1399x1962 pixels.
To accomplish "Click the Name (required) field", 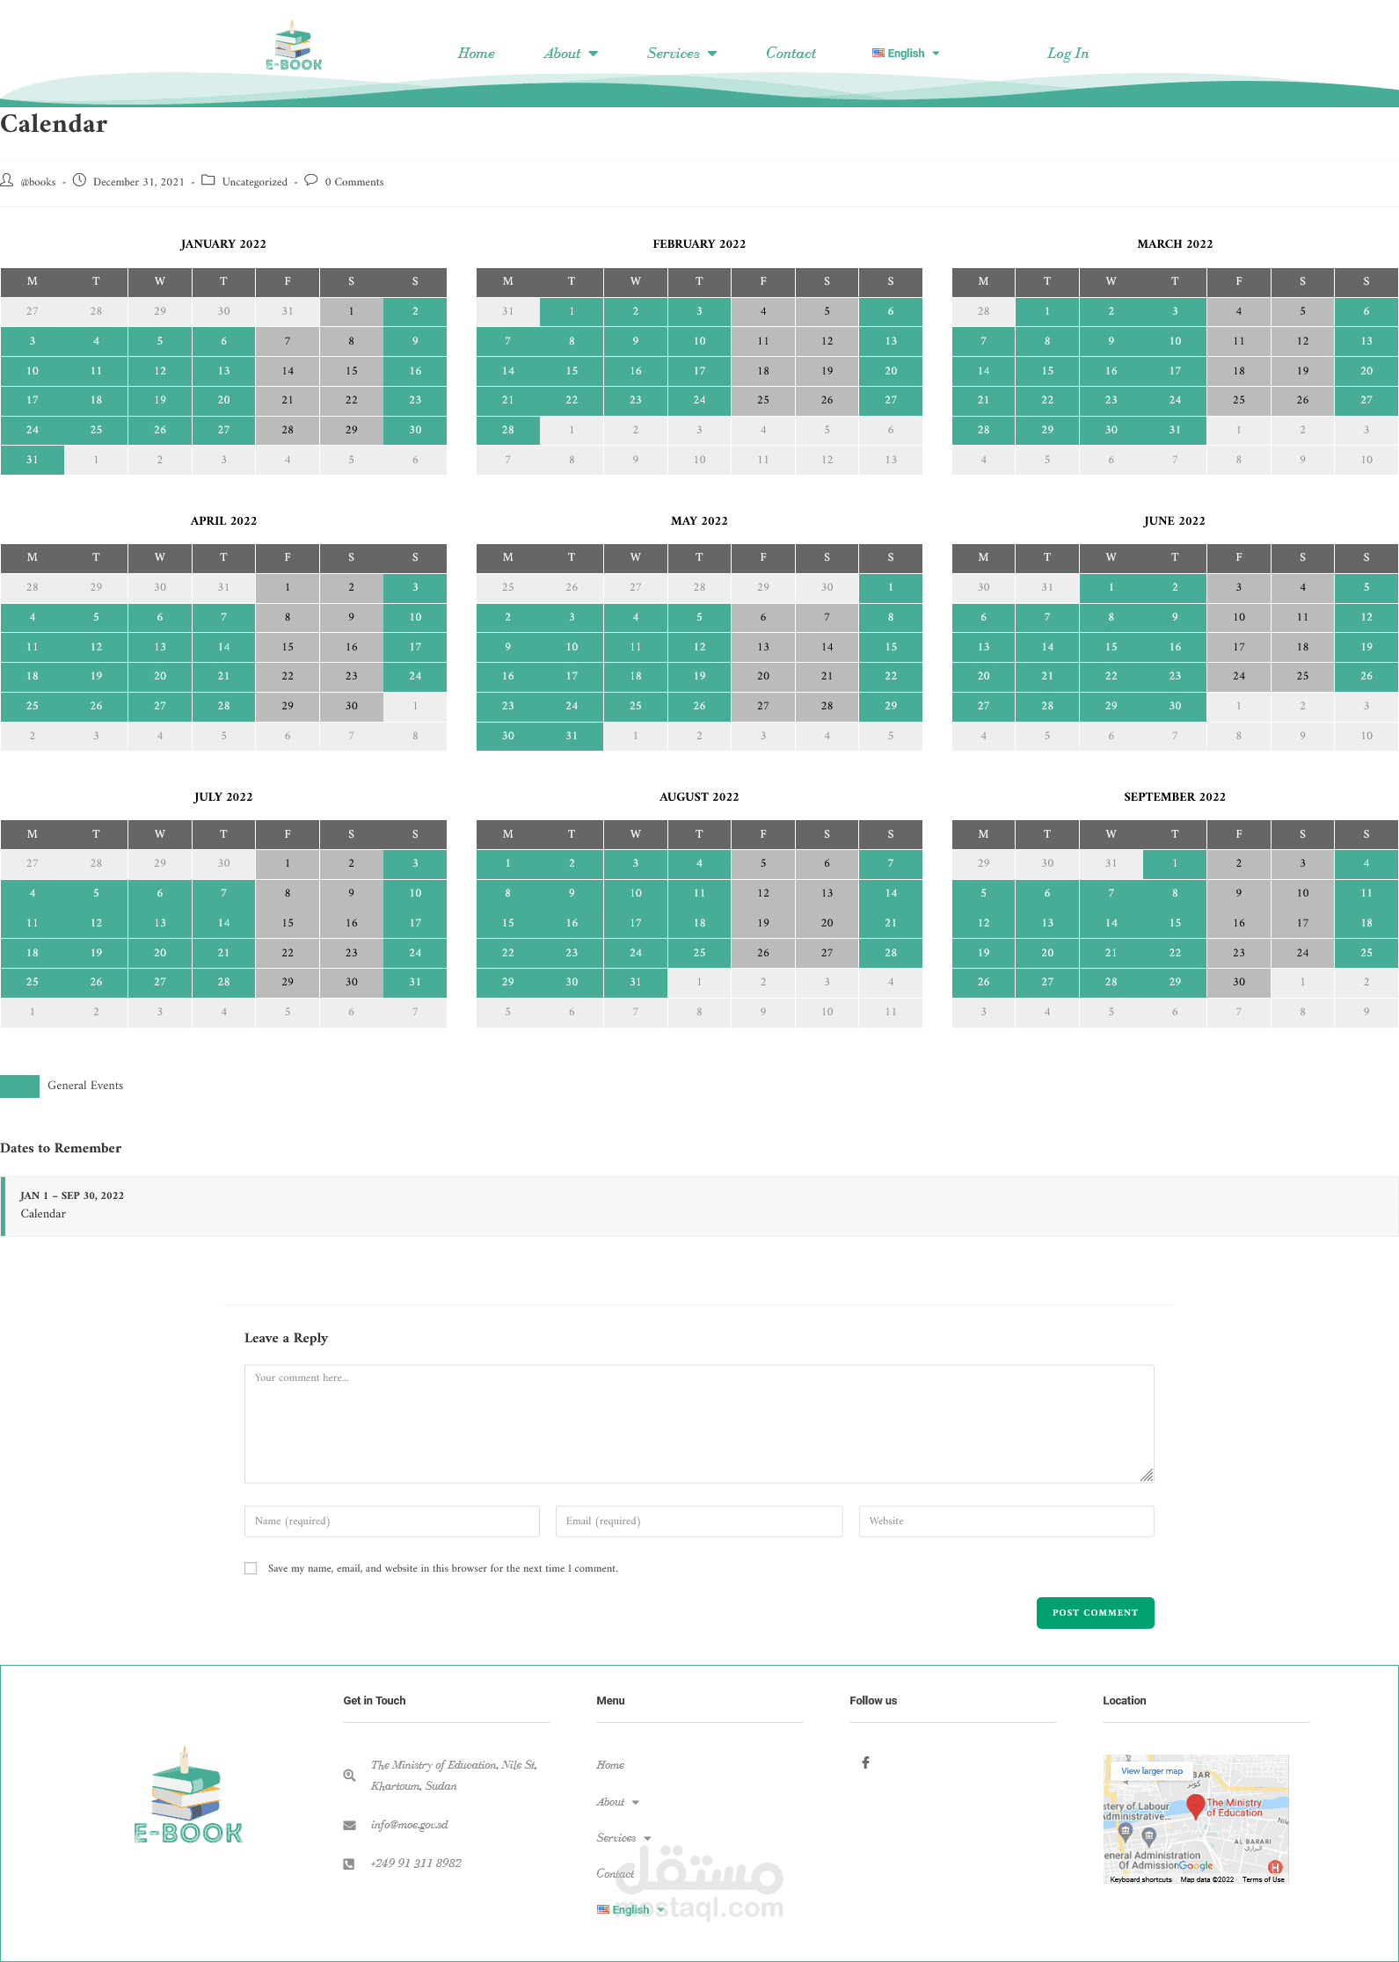I will click(392, 1522).
